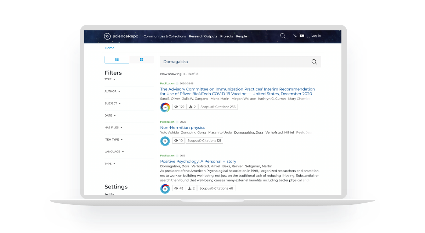The width and height of the screenshot is (425, 233).
Task: Click the Log in link
Action: click(x=316, y=36)
